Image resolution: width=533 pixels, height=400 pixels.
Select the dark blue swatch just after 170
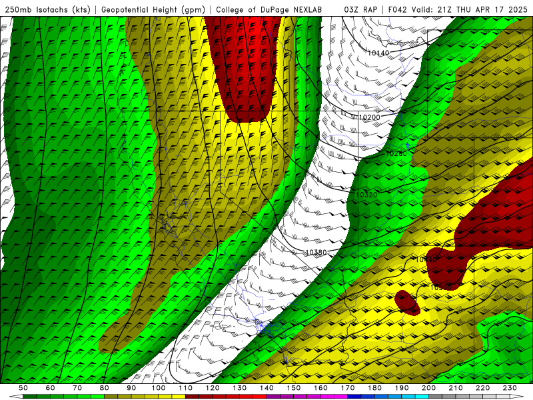tap(354, 397)
